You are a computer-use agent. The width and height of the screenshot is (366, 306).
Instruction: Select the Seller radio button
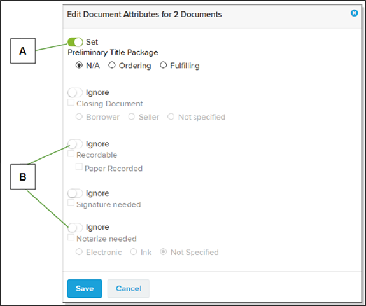tap(132, 116)
